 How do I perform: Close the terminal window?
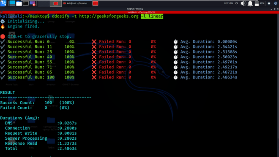[278, 9]
